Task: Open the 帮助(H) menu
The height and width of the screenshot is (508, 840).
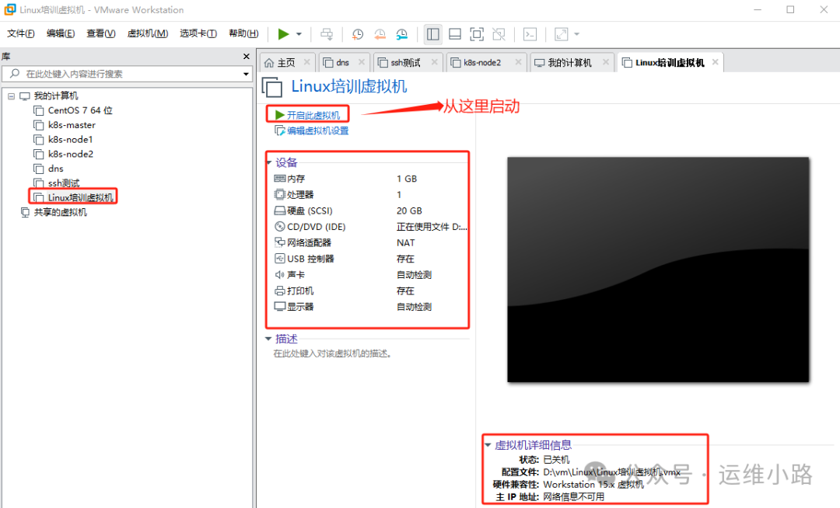Action: pos(243,33)
